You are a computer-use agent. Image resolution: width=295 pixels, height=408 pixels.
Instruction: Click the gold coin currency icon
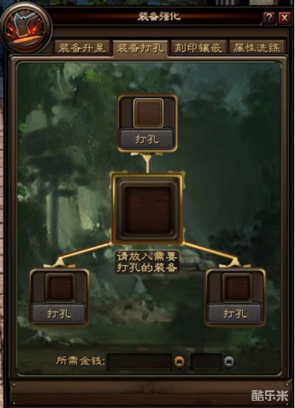tap(179, 362)
